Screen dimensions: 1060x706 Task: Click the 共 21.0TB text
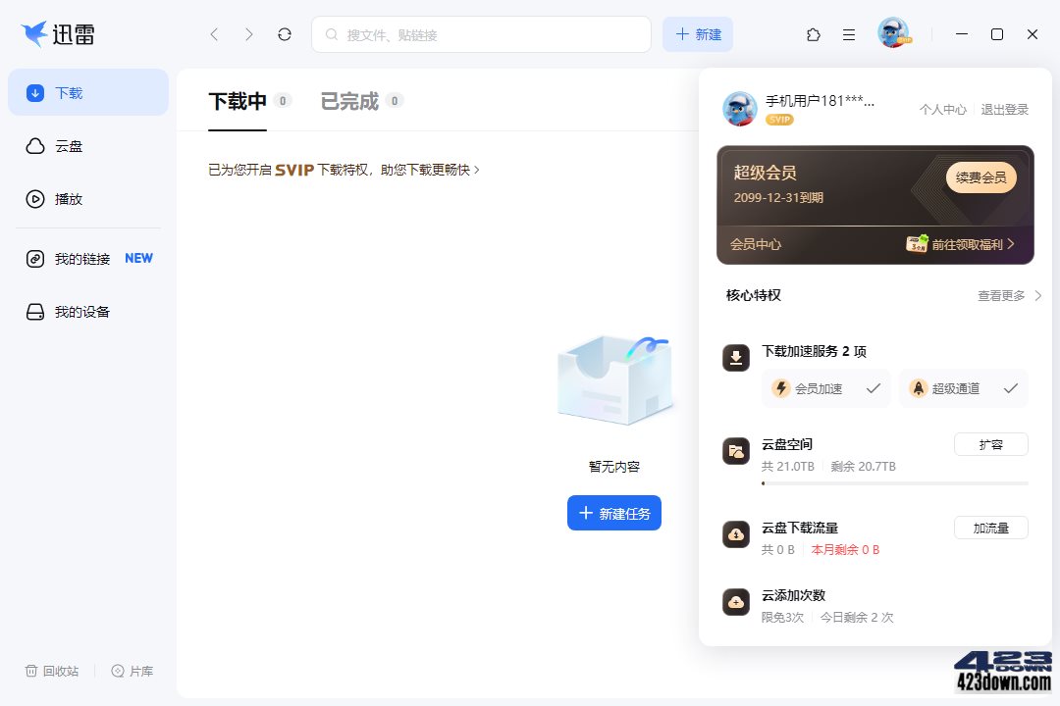pyautogui.click(x=787, y=466)
